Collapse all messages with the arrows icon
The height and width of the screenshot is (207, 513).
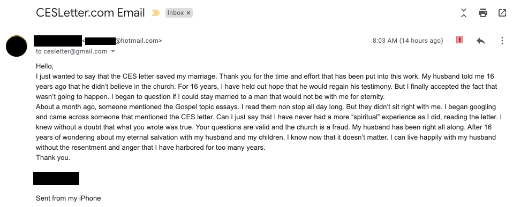click(464, 13)
